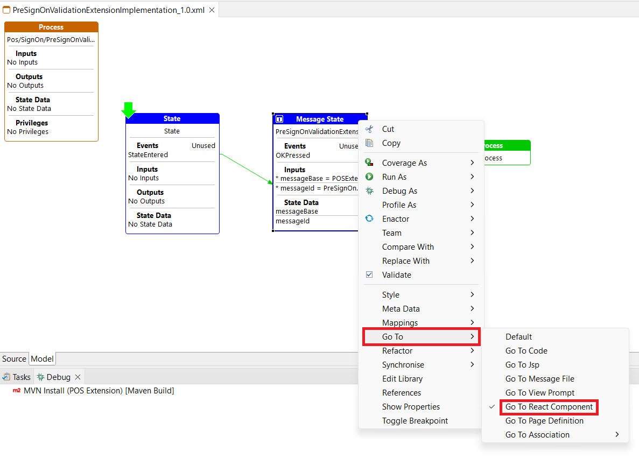639x458 pixels.
Task: Click the green Run As icon
Action: click(369, 177)
